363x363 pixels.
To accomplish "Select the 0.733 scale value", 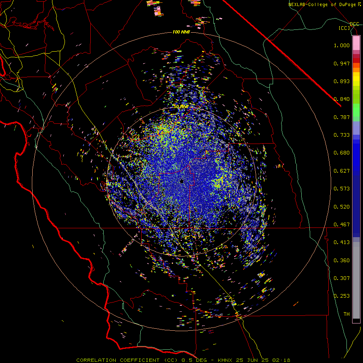I will [342, 135].
